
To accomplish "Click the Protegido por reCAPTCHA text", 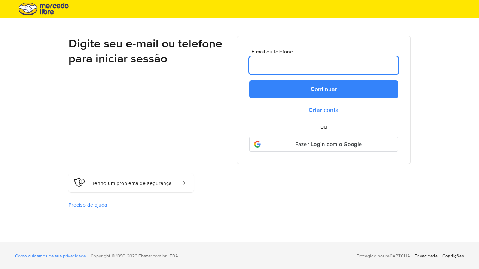I will pyautogui.click(x=383, y=256).
